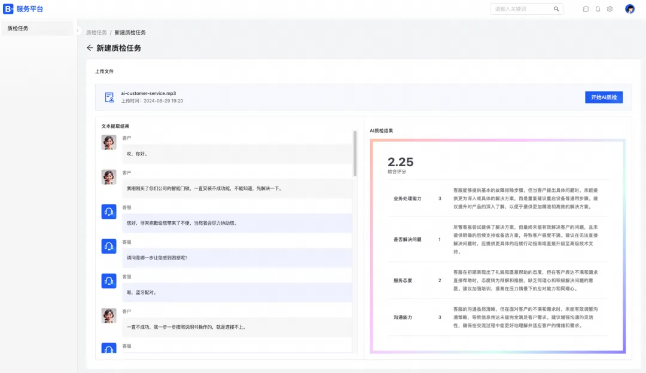Select the 服务态度 row label

click(x=403, y=280)
